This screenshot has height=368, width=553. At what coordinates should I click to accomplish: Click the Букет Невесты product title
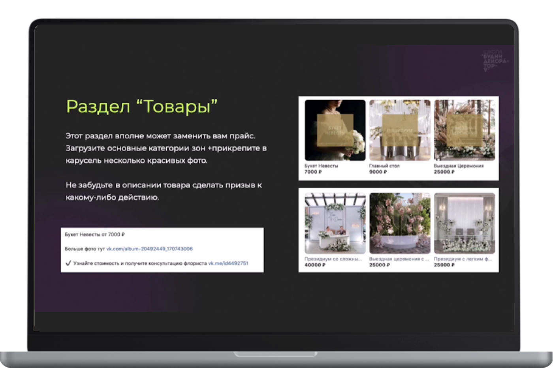pyautogui.click(x=321, y=166)
